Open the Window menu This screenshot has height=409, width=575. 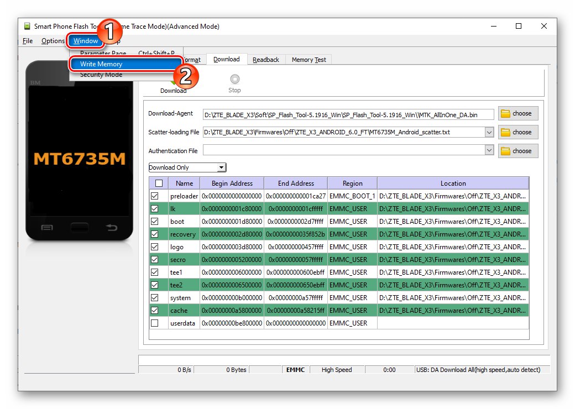click(x=86, y=41)
